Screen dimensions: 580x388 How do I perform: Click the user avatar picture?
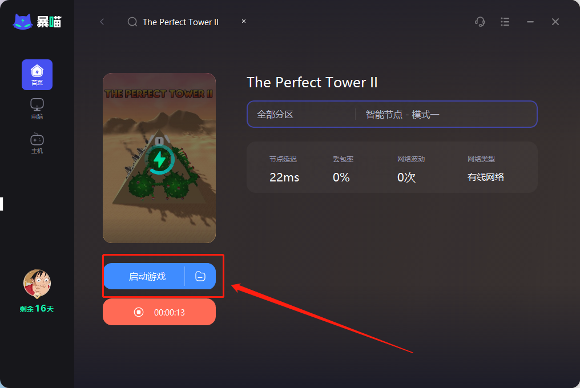coord(37,284)
